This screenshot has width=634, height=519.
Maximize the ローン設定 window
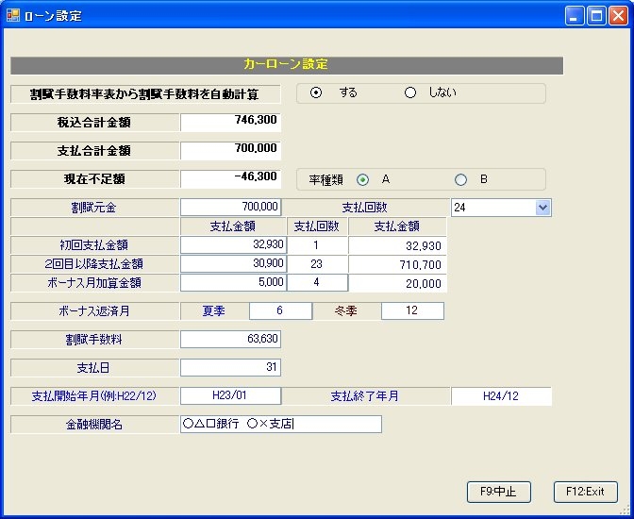point(596,15)
